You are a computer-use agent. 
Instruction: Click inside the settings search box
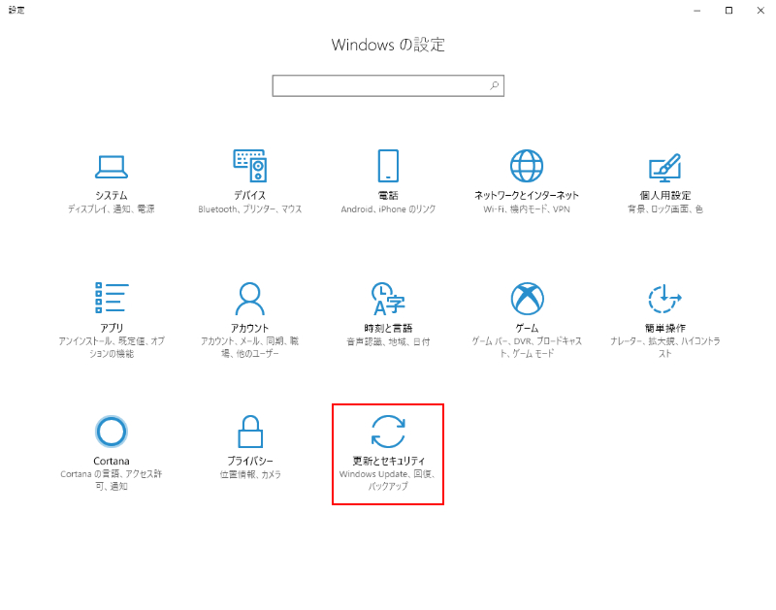click(x=388, y=85)
